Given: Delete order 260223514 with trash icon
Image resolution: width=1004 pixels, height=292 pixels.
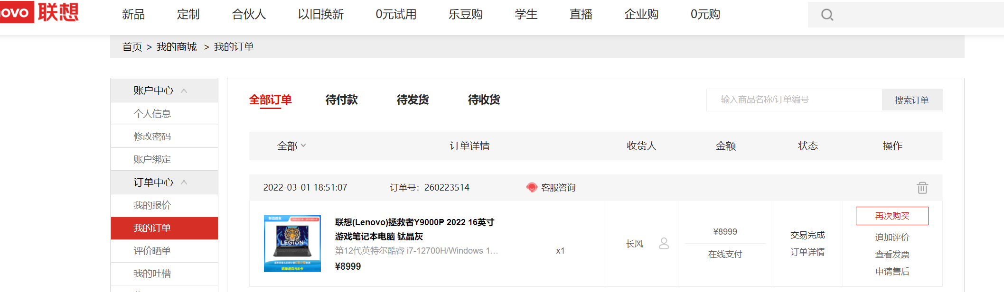Looking at the screenshot, I should (922, 188).
